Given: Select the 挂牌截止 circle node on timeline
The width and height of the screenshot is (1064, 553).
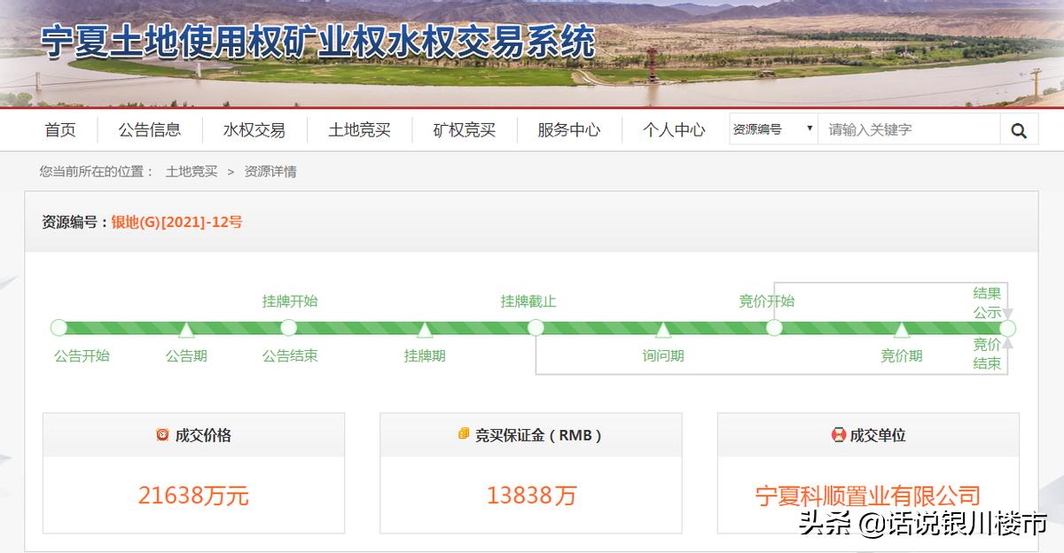Looking at the screenshot, I should pos(536,327).
